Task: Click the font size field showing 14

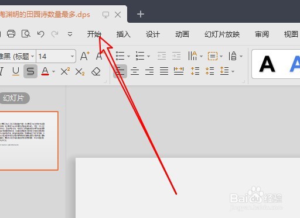Action: click(53, 56)
